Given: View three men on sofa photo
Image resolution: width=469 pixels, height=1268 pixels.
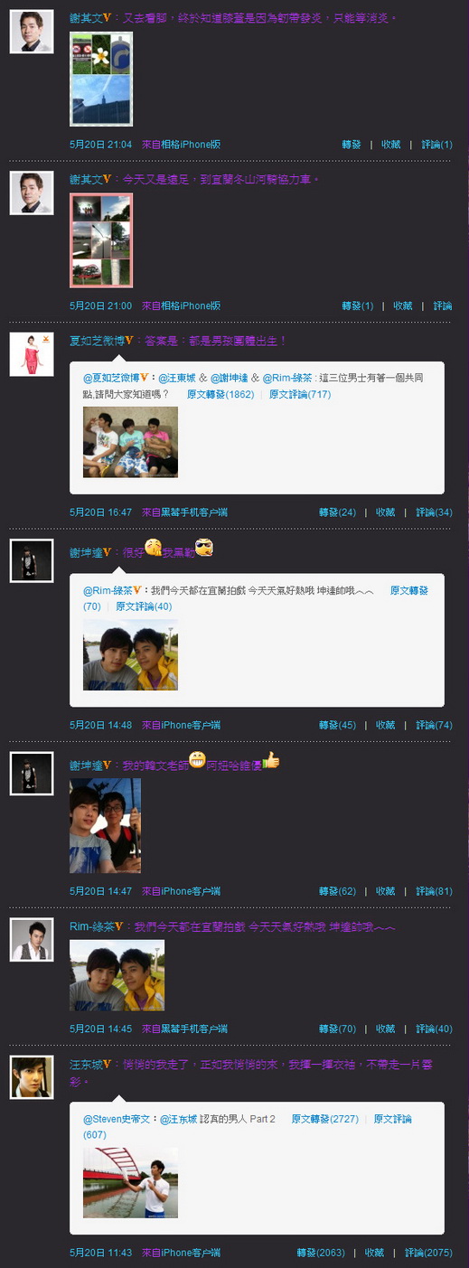Looking at the screenshot, I should coord(130,442).
